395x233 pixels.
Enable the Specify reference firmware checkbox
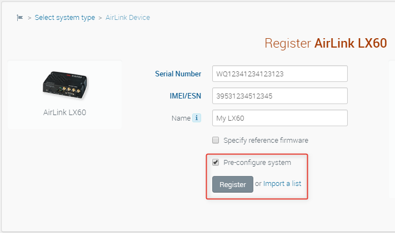coord(216,140)
